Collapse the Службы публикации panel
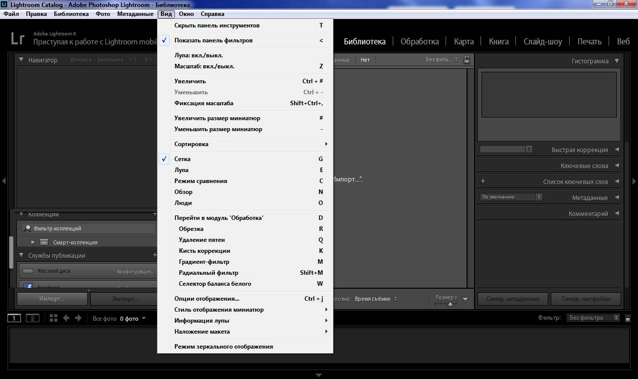638x379 pixels. click(x=21, y=255)
